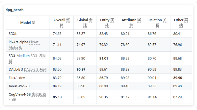Image resolution: width=197 pixels, height=110 pixels.
Task: Select the Janus-Pro-7B model name cell
Action: click(28, 86)
